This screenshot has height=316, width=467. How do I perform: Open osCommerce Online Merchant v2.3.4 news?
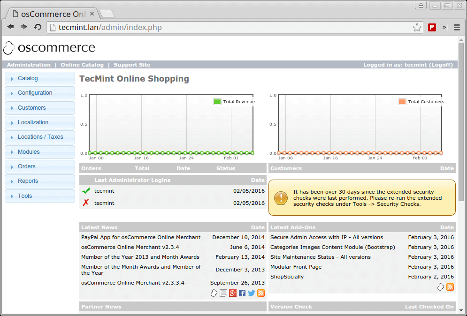click(x=130, y=247)
